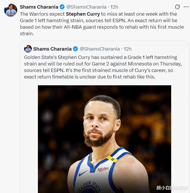Click the @ShamsCharania handle on the main tweet
The width and height of the screenshot is (190, 193).
point(87,7)
